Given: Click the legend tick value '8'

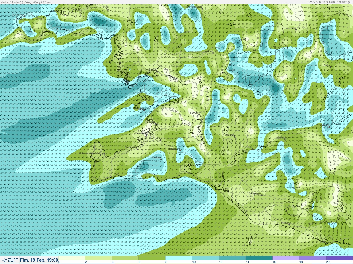Looking at the screenshot, I should coord(166,262).
